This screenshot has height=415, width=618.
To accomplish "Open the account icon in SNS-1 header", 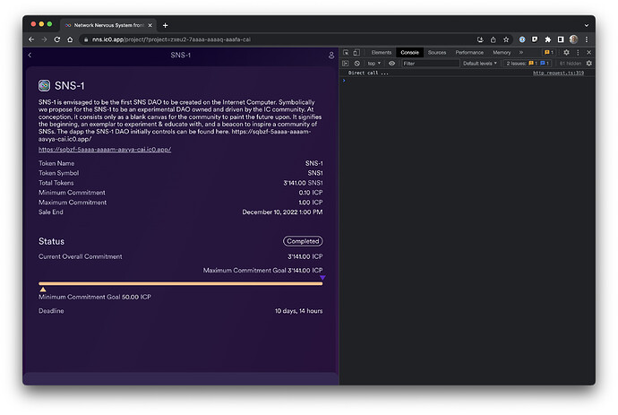I will [x=331, y=56].
